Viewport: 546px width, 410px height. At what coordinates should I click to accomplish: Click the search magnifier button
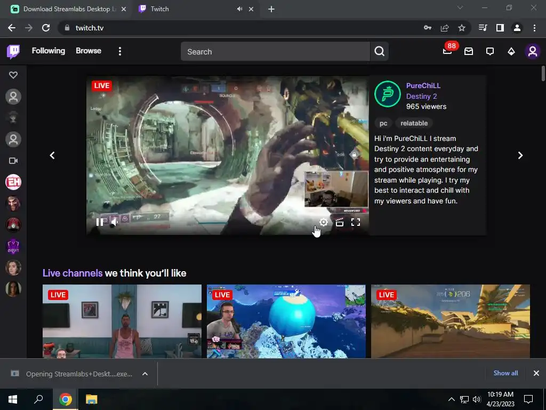380,52
